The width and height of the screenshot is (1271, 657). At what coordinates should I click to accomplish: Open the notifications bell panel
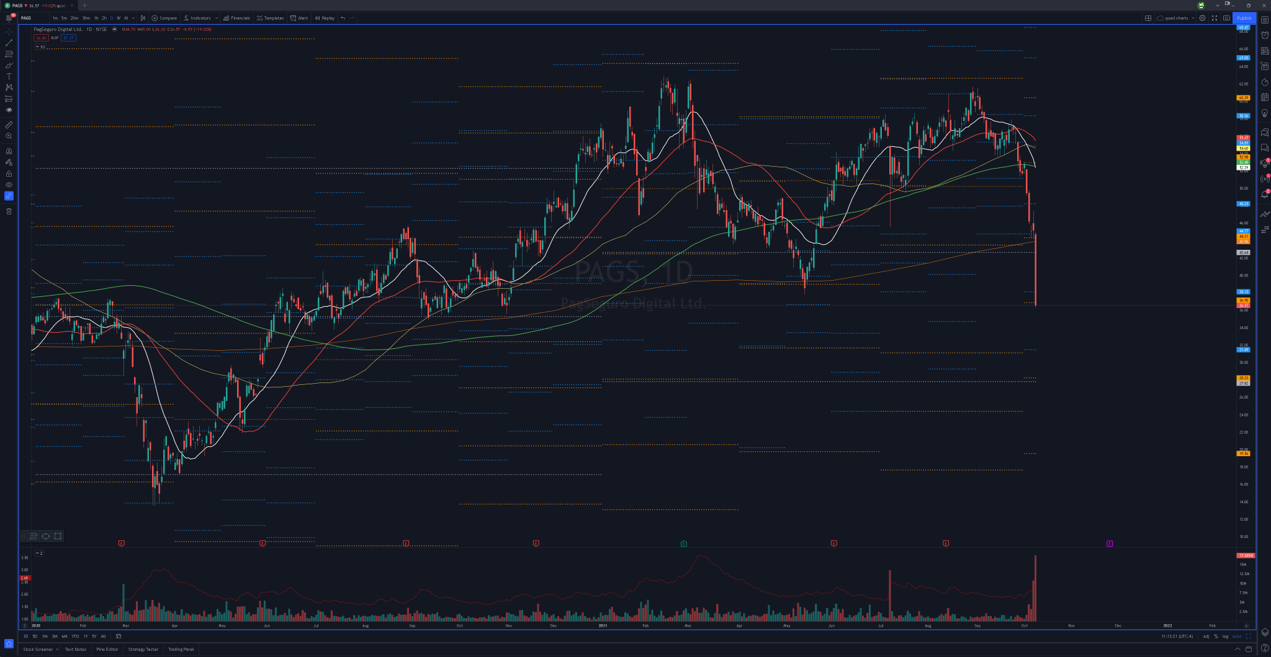pos(1265,195)
